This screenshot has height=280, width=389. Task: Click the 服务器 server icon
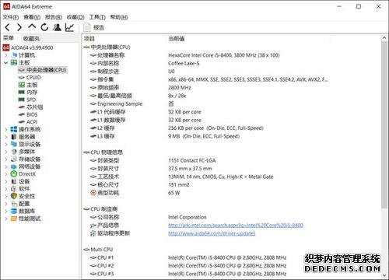coord(14,137)
